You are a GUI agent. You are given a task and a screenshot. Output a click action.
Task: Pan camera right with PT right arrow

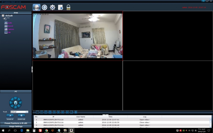[x=20, y=103]
